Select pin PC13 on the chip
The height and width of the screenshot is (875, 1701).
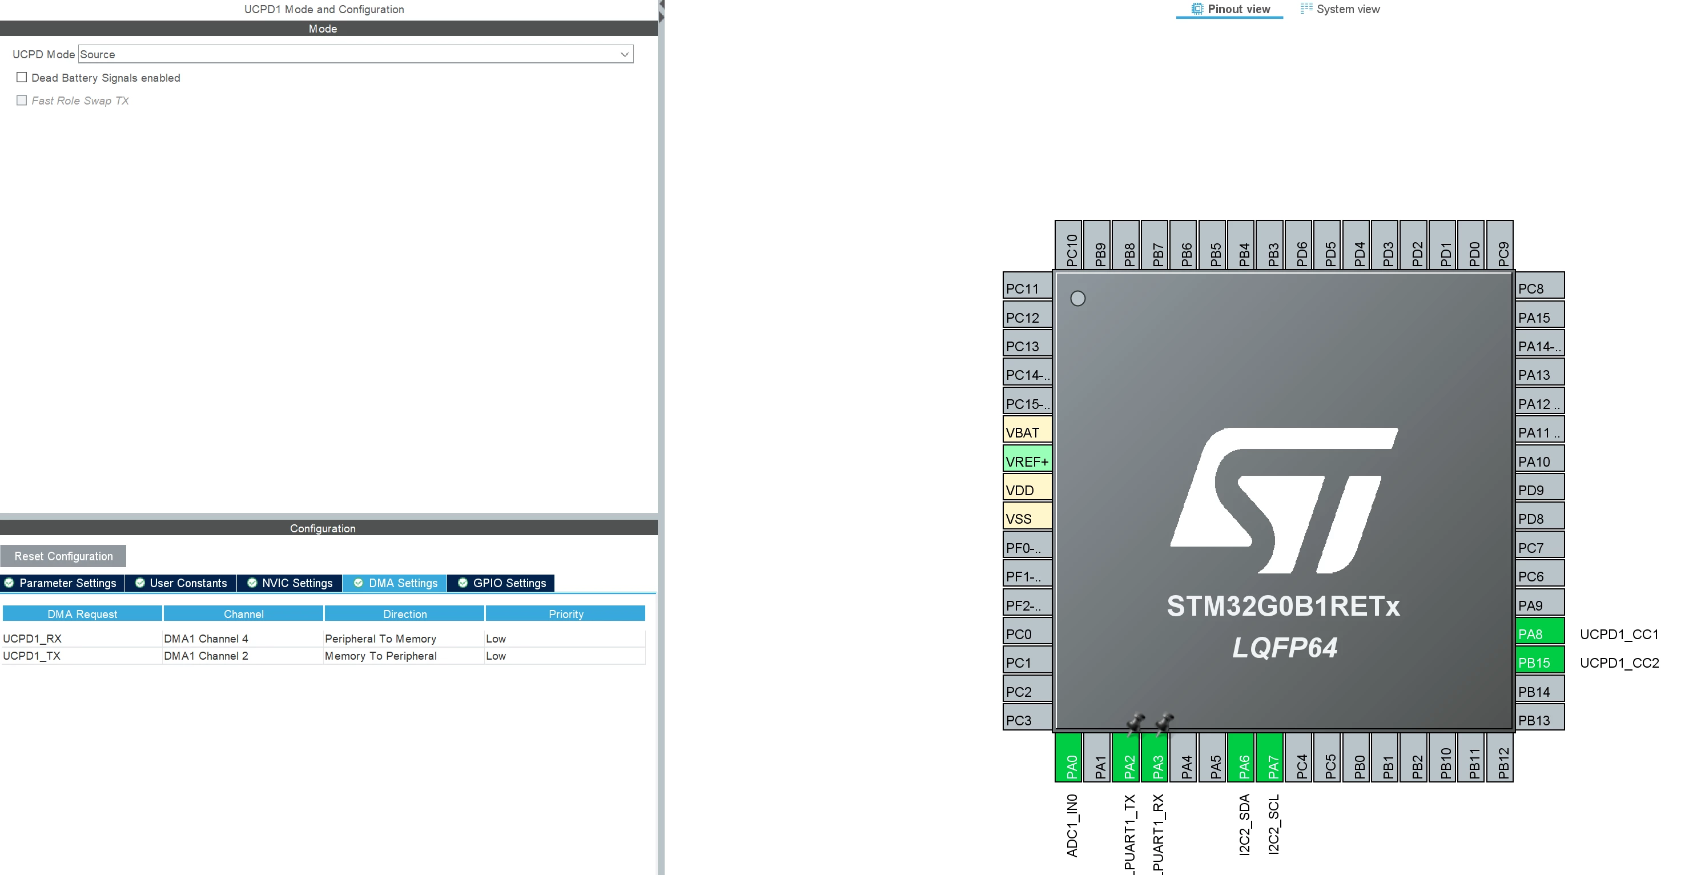1027,343
